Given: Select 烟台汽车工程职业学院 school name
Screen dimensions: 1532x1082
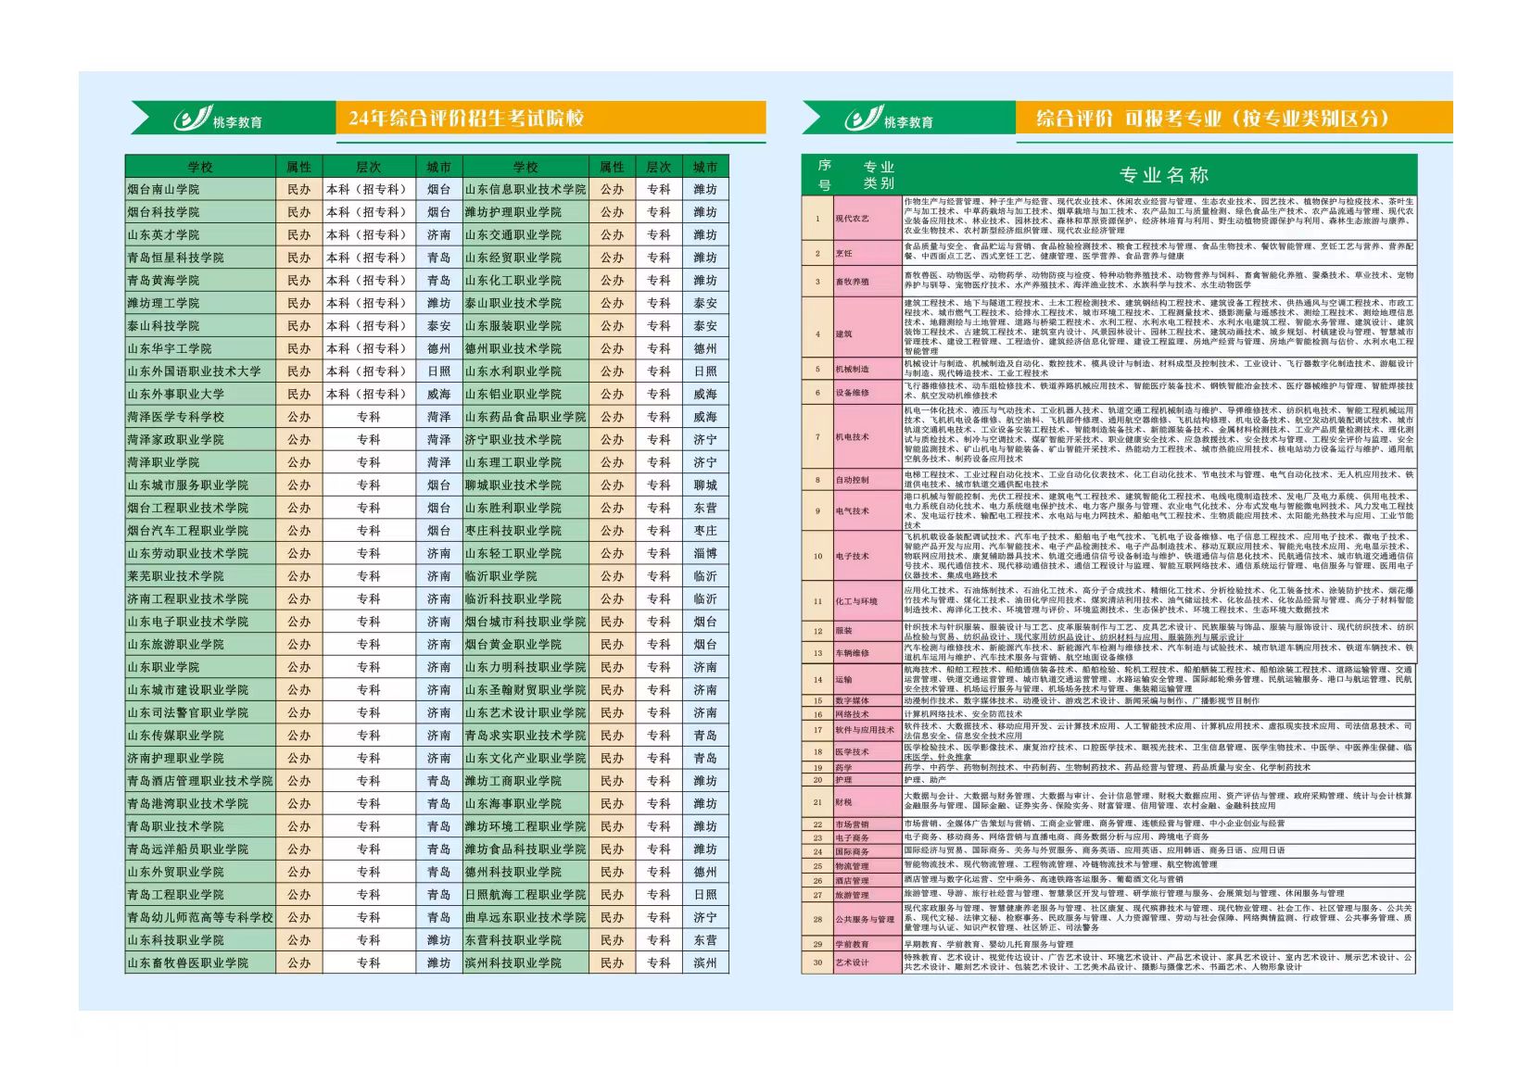Looking at the screenshot, I should [x=188, y=531].
